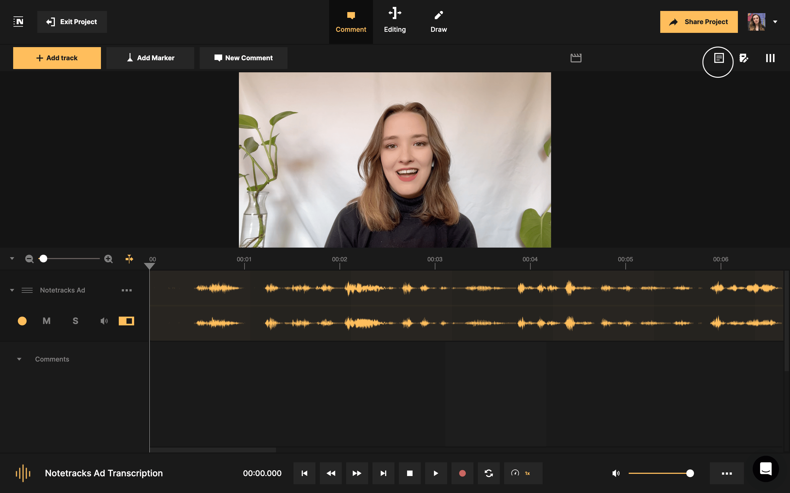Click the loop playback icon

click(x=489, y=473)
